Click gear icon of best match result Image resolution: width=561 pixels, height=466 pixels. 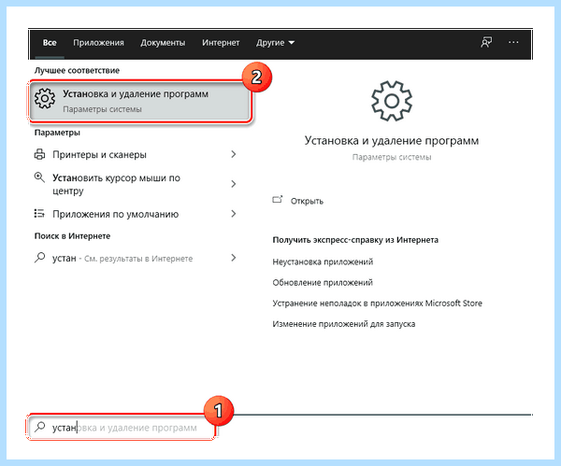pyautogui.click(x=45, y=98)
